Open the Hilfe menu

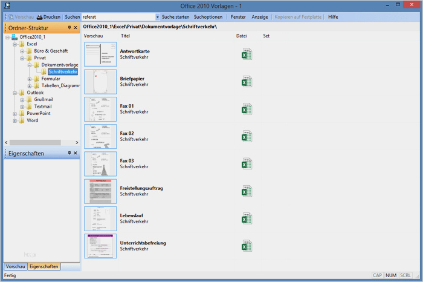click(x=333, y=17)
